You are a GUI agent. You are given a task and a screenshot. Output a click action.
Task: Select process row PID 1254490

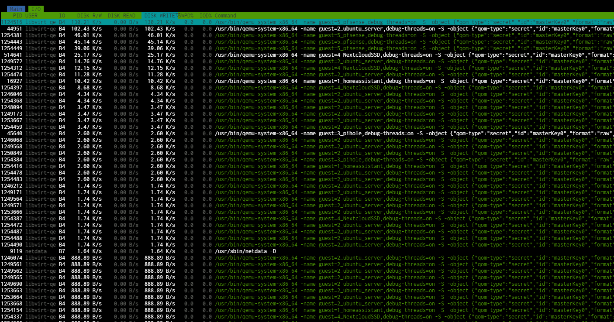[307, 245]
